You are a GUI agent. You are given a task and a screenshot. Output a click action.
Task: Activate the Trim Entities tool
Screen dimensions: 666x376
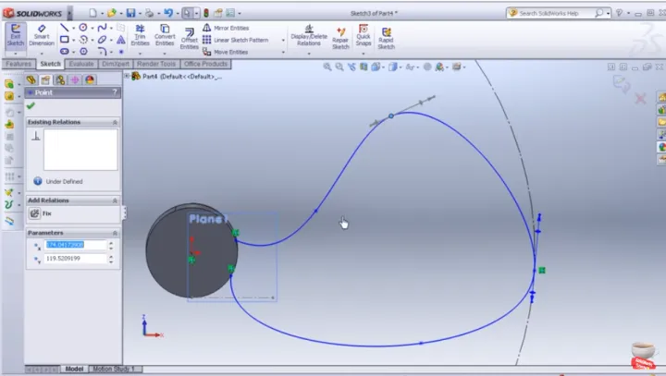click(x=140, y=34)
